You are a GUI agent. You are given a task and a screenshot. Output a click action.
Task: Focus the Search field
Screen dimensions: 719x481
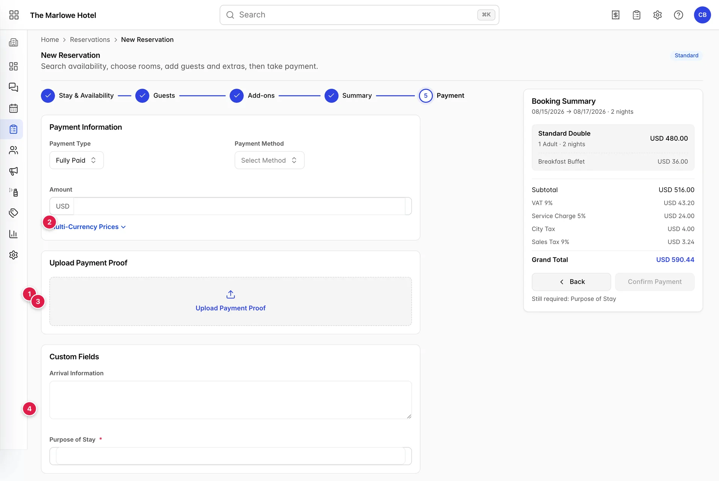(x=359, y=15)
